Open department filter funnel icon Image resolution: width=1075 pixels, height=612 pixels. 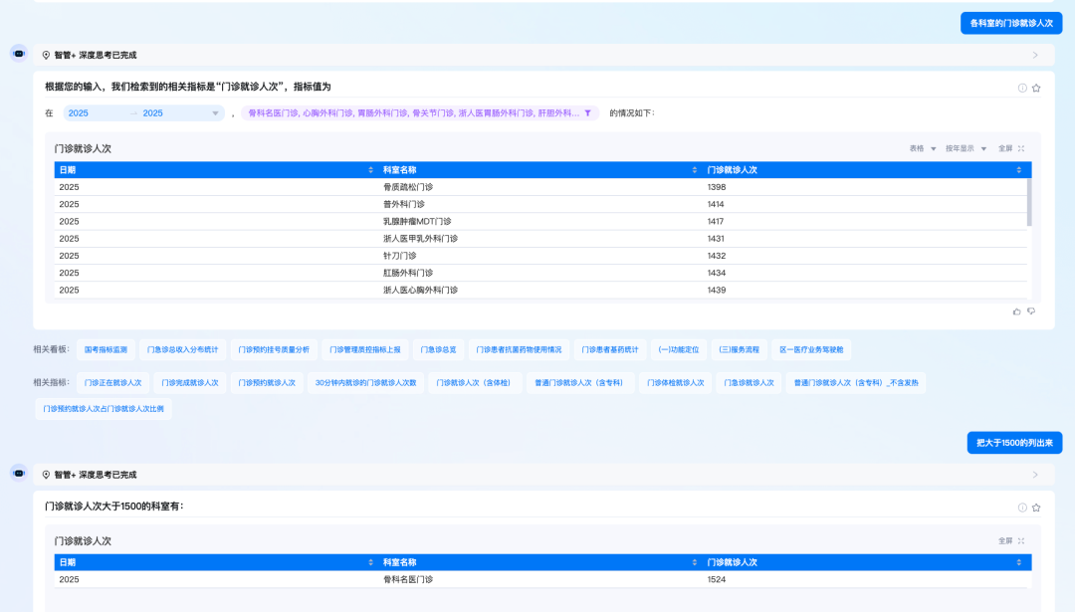588,113
